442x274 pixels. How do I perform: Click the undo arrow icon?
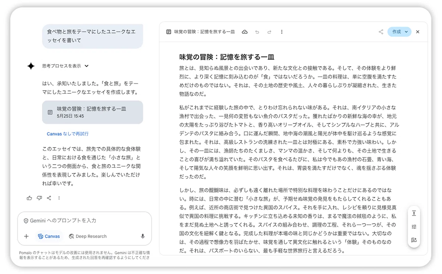pyautogui.click(x=257, y=32)
